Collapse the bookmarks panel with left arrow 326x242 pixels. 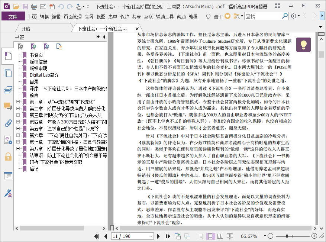point(104,37)
